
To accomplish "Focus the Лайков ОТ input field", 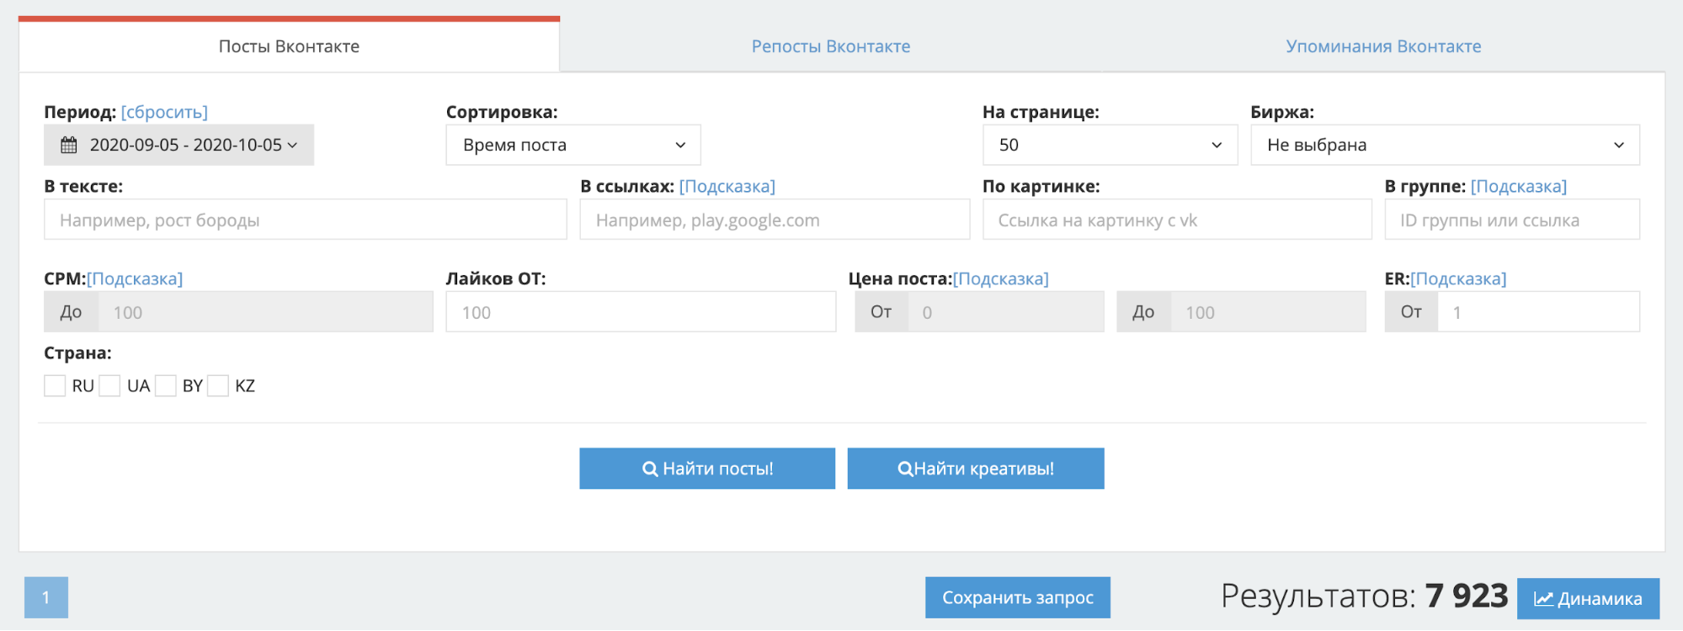I will pyautogui.click(x=641, y=312).
